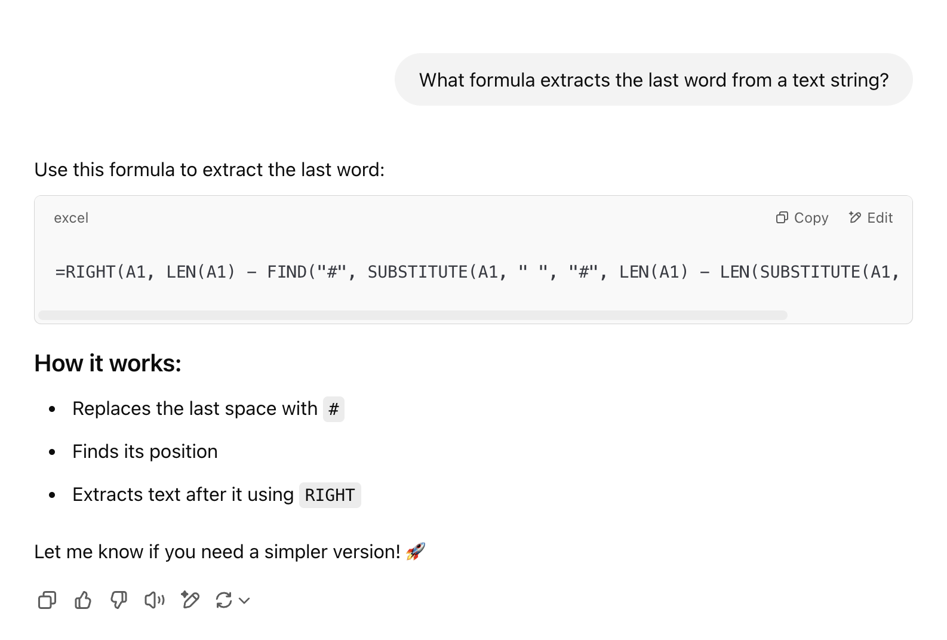Click the copy response icon below the answer
947x640 pixels.
pyautogui.click(x=47, y=600)
